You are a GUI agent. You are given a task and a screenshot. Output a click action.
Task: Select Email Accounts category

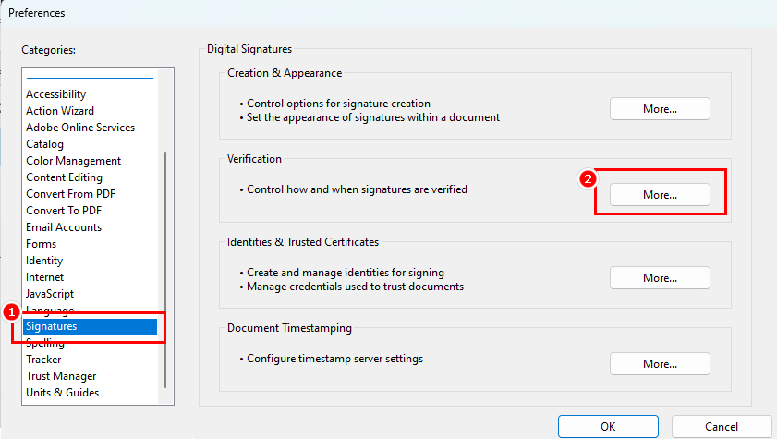click(x=64, y=227)
